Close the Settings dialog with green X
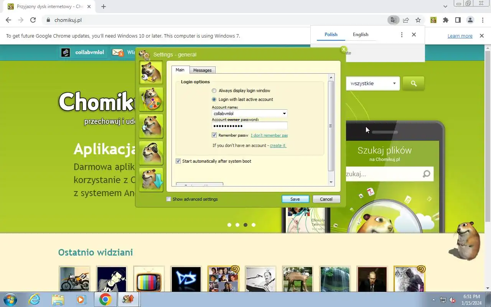The height and width of the screenshot is (307, 491). click(344, 50)
